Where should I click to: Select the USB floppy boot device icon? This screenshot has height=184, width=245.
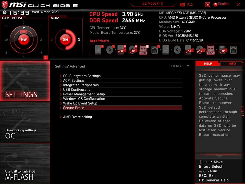(x=222, y=50)
